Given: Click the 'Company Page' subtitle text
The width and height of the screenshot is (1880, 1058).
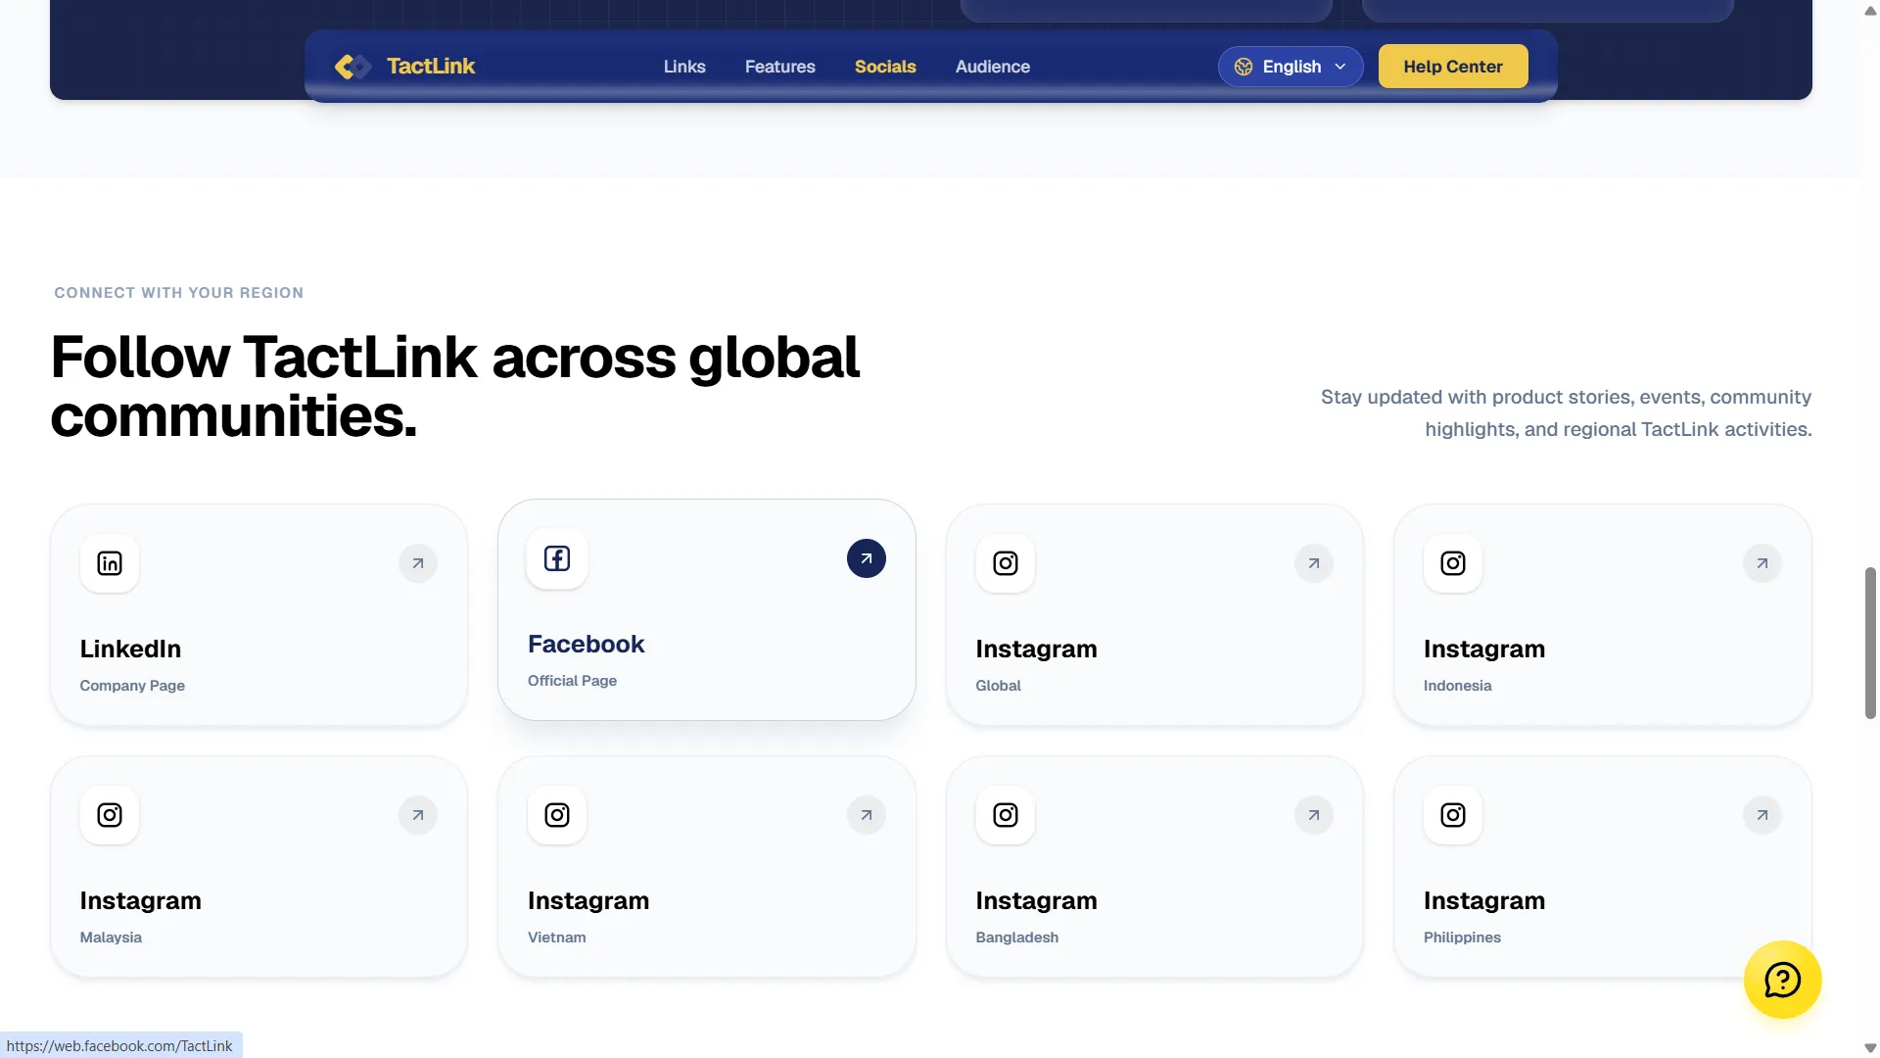Looking at the screenshot, I should 132,686.
